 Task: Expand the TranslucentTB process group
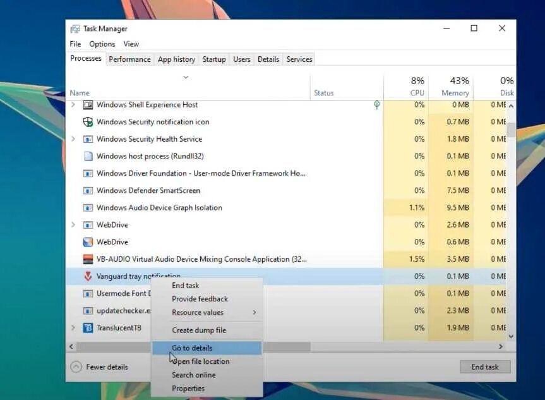73,328
